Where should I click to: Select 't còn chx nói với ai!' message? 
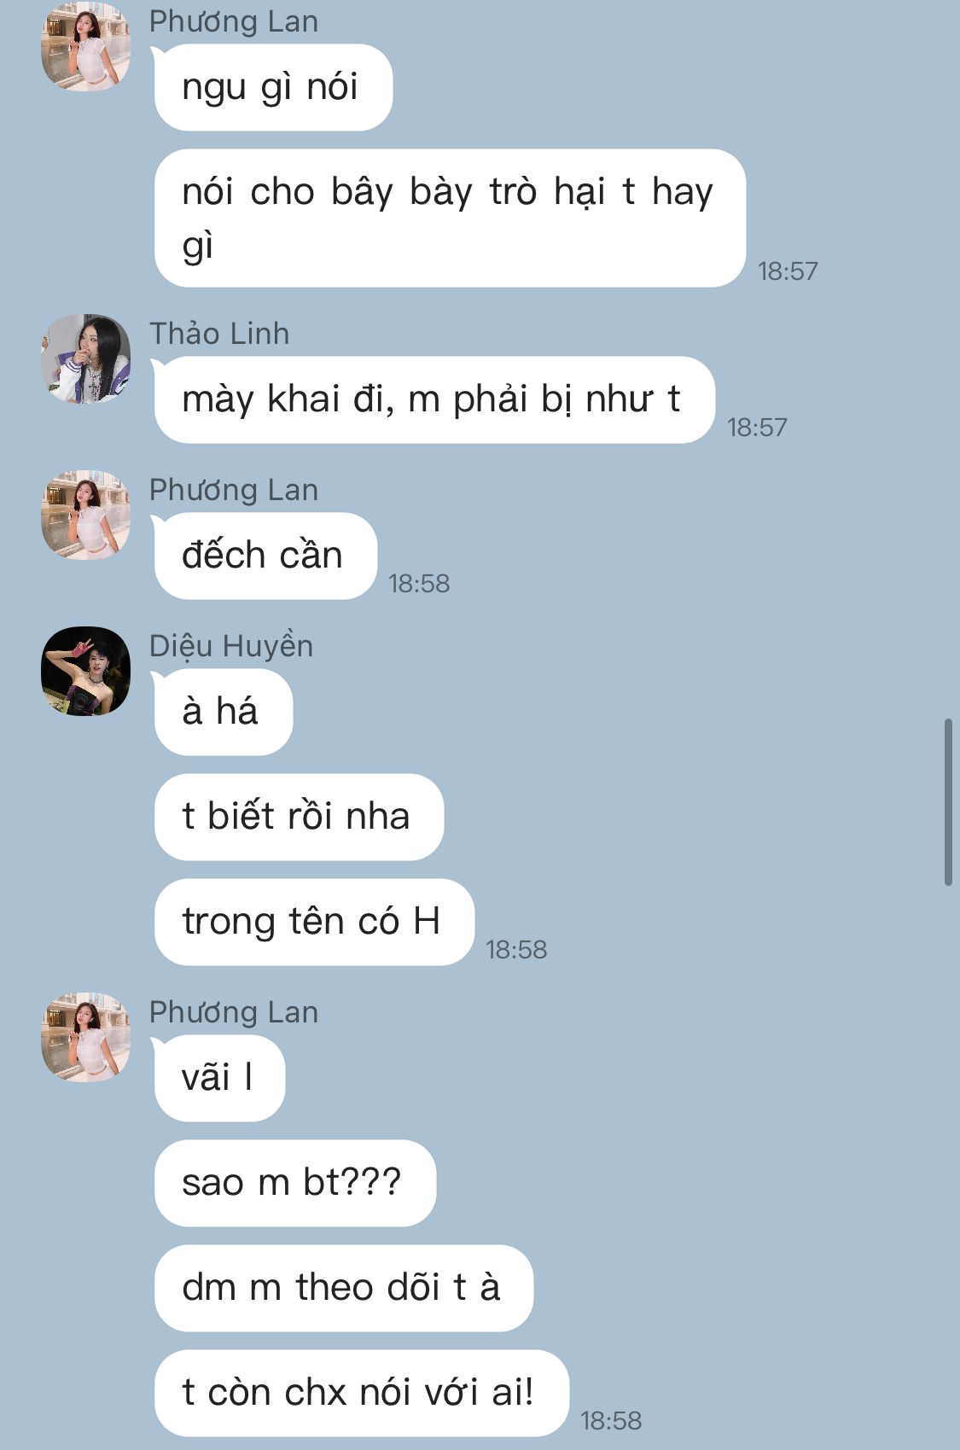point(361,1393)
